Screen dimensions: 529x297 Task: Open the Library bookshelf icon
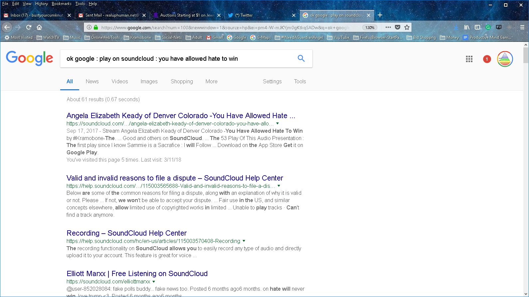[x=467, y=27]
